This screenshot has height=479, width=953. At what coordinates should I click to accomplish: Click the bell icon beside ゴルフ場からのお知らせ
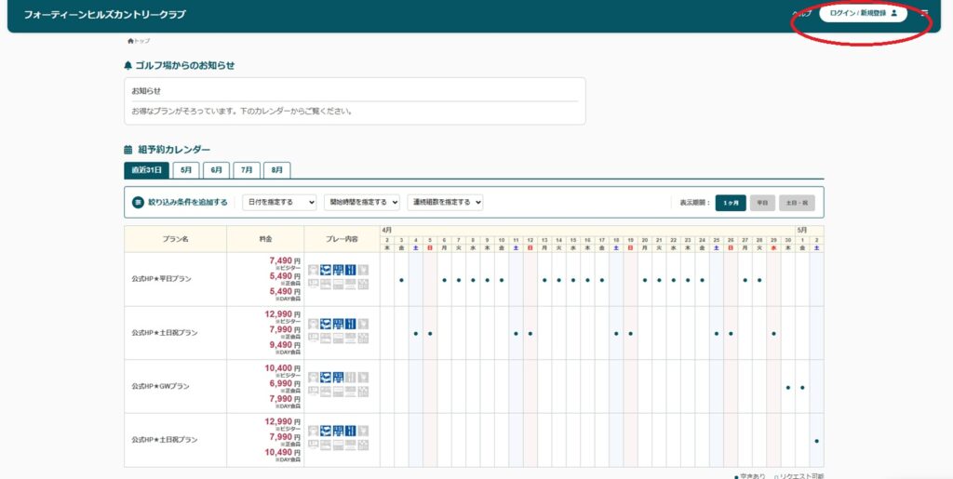pyautogui.click(x=128, y=66)
